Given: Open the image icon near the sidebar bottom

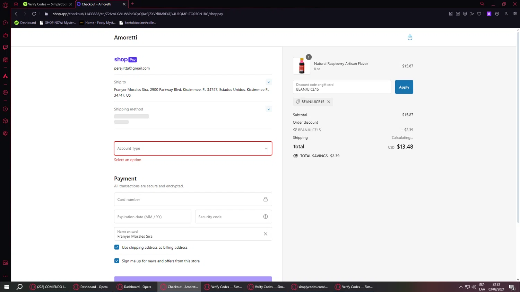Looking at the screenshot, I should click(x=5, y=263).
